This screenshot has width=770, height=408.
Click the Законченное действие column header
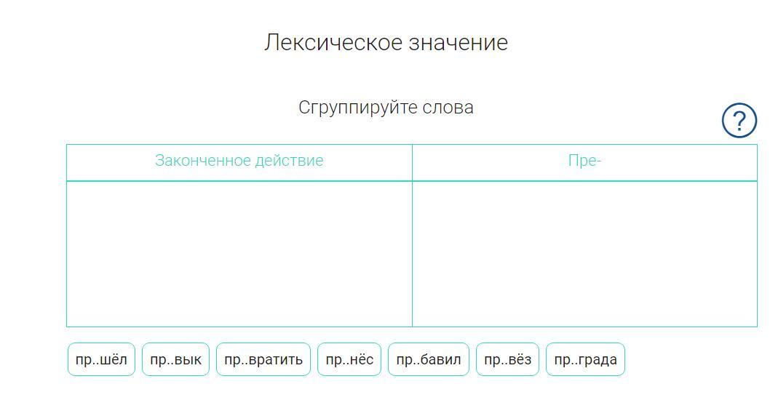239,161
